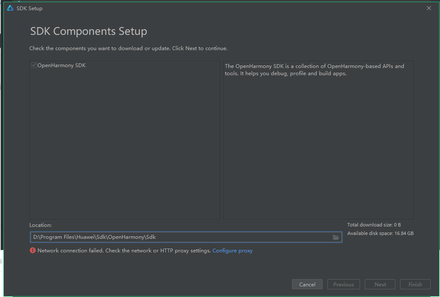Toggle the OpenHarmony SDK checkbox

pos(34,65)
